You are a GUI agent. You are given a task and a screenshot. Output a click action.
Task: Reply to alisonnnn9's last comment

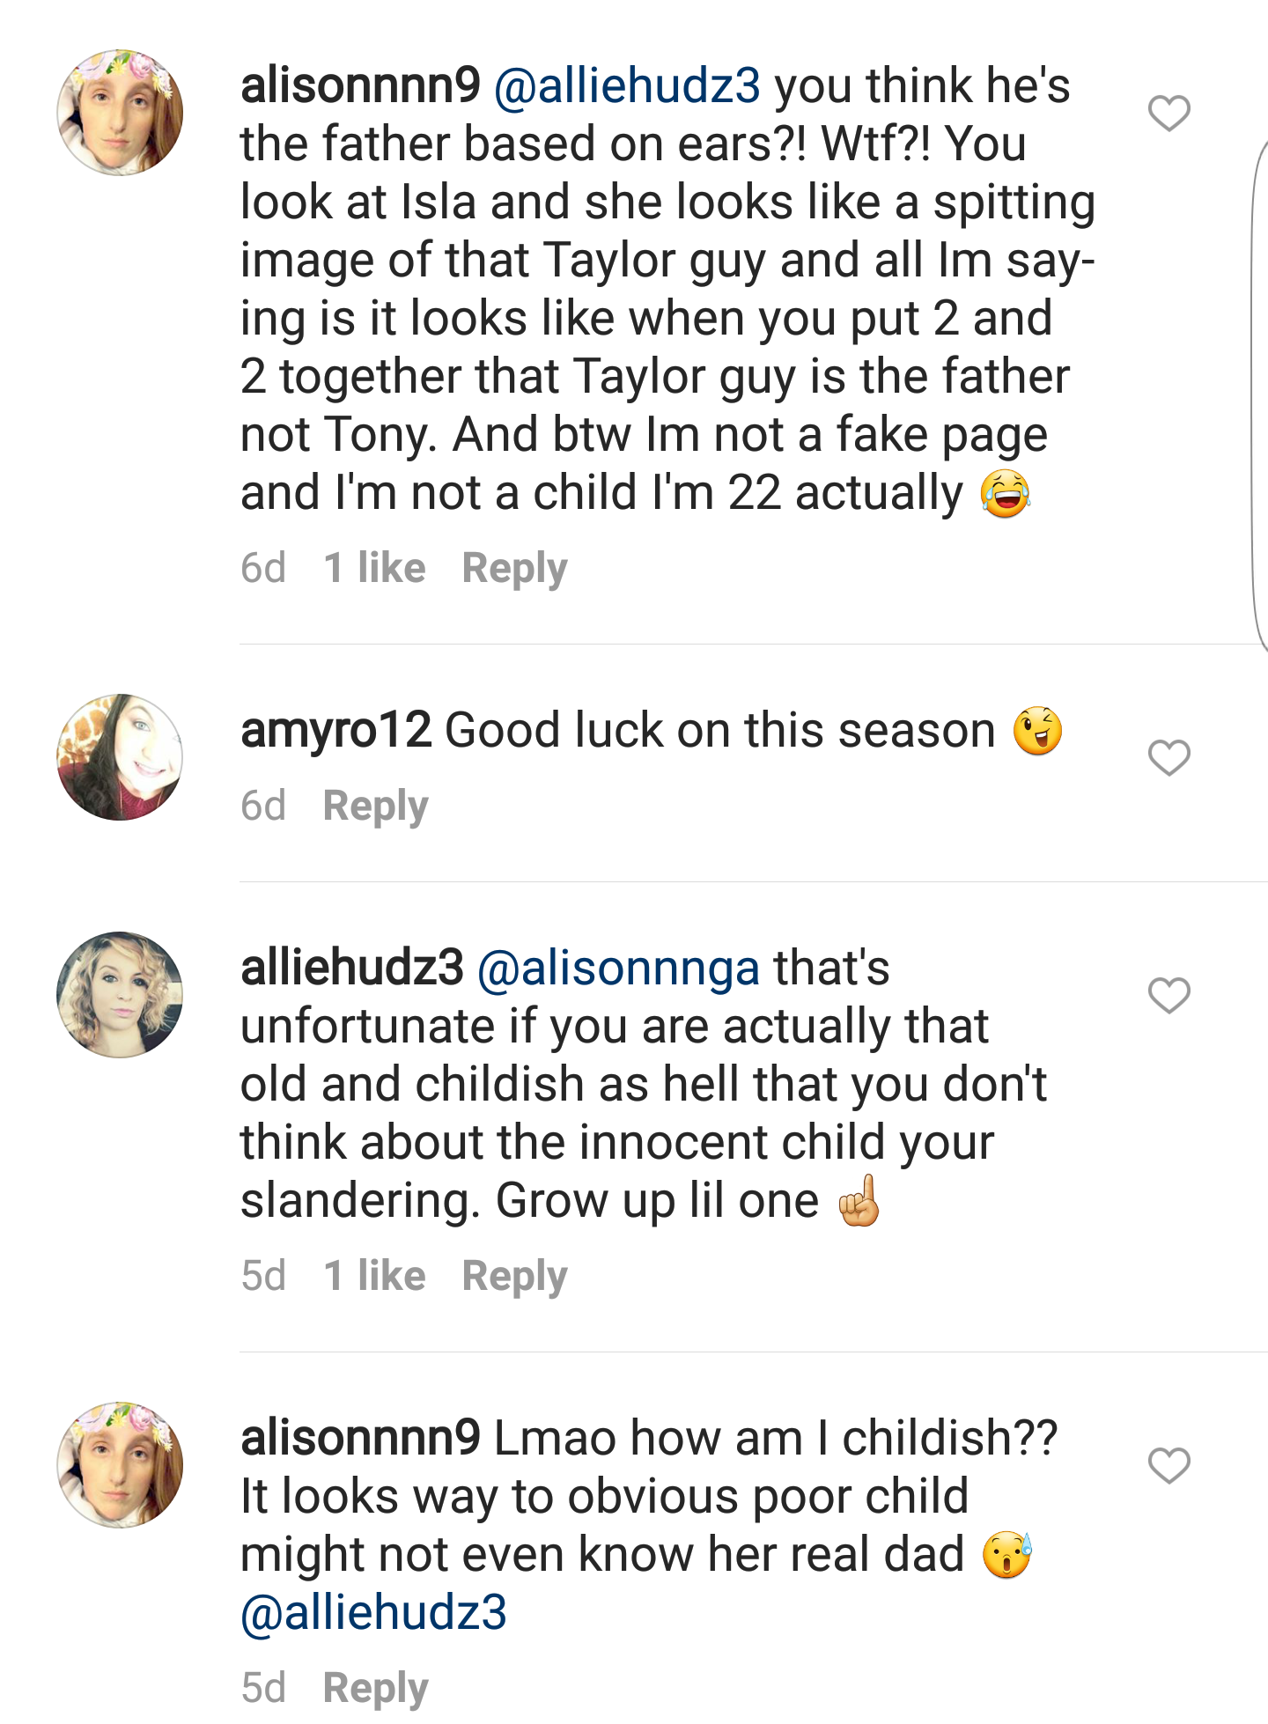[x=376, y=1689]
